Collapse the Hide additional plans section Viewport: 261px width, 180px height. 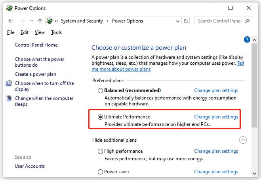243,140
